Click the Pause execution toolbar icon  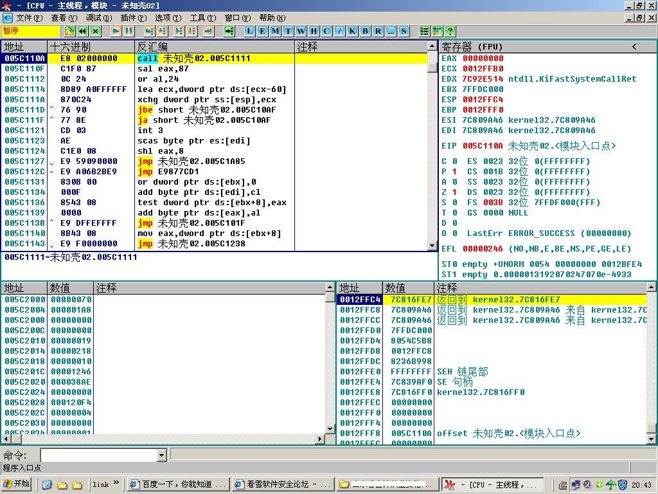pos(129,31)
